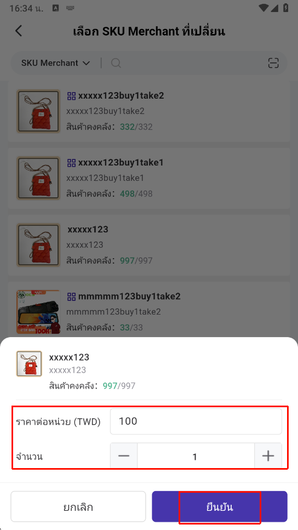Open the xxxxx123buy1take1 bag thumbnail
Viewport: 298px width, 530px height.
[38, 178]
